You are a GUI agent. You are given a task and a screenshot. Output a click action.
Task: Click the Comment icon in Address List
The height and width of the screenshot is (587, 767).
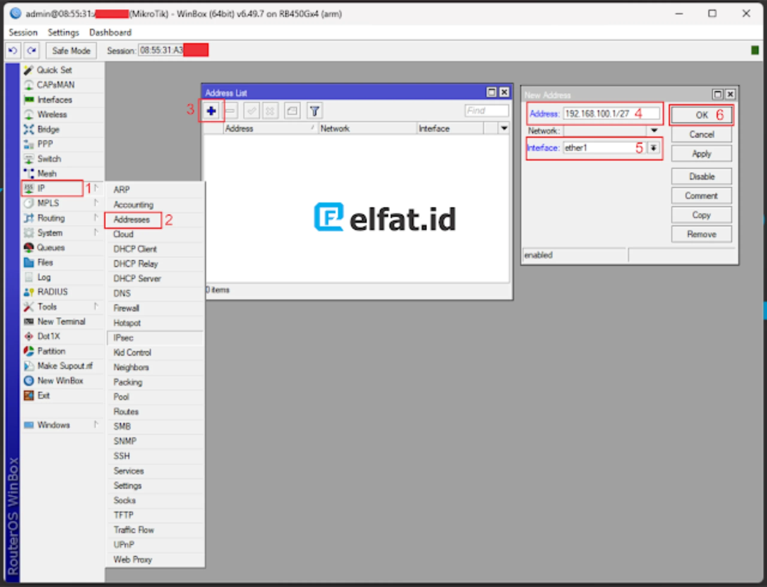292,111
